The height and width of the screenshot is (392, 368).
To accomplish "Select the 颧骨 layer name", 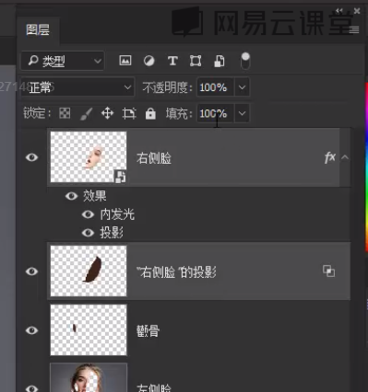I will 148,331.
